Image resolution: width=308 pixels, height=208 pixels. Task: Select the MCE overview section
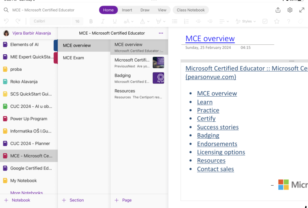tap(84, 45)
